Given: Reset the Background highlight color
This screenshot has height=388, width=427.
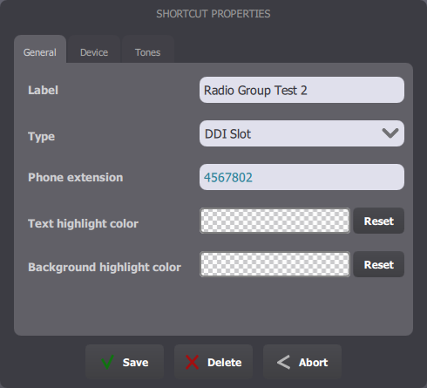Looking at the screenshot, I should (x=379, y=264).
